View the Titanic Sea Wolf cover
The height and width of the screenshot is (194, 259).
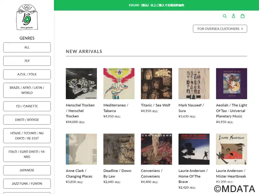(x=156, y=83)
